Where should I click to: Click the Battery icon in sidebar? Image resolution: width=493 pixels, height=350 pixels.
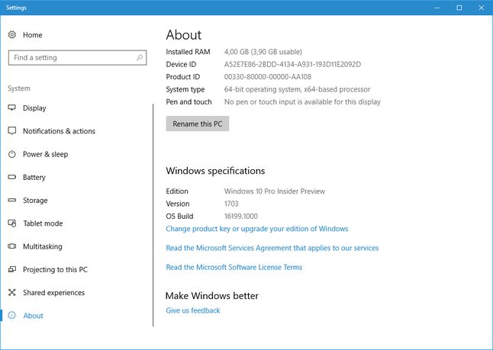pos(12,177)
